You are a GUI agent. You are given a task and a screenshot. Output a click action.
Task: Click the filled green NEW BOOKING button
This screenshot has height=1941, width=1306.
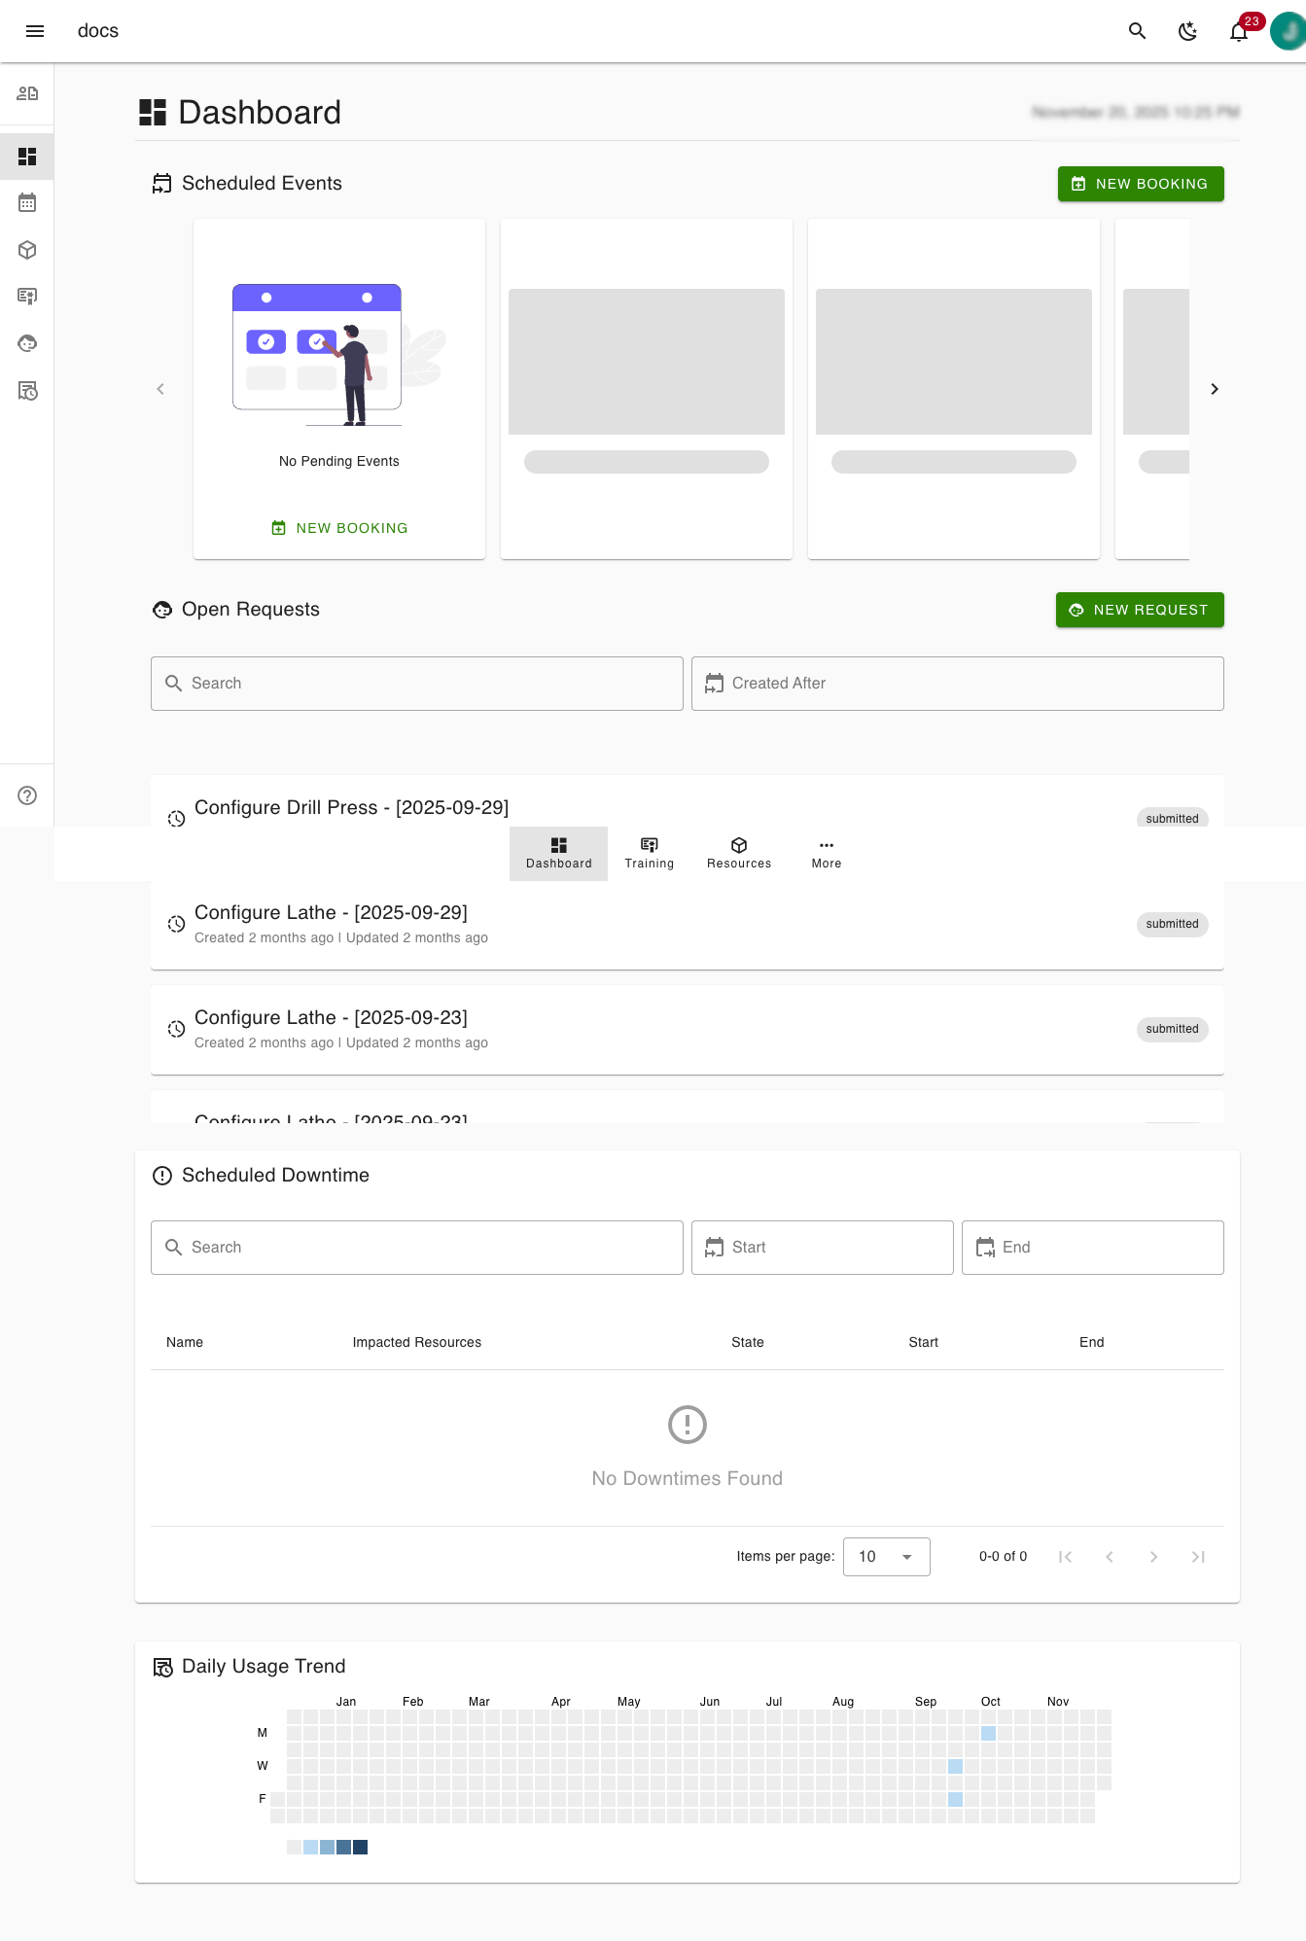1141,184
